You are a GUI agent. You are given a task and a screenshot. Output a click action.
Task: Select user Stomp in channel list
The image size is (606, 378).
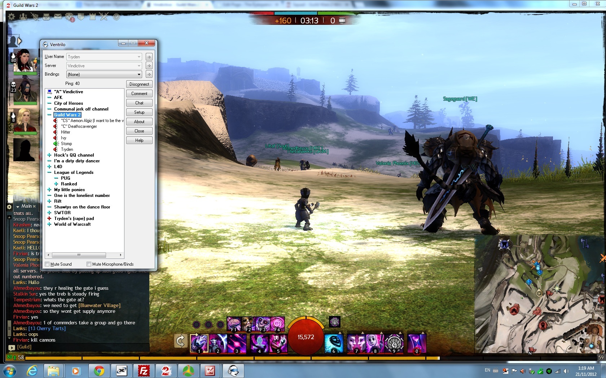point(66,144)
